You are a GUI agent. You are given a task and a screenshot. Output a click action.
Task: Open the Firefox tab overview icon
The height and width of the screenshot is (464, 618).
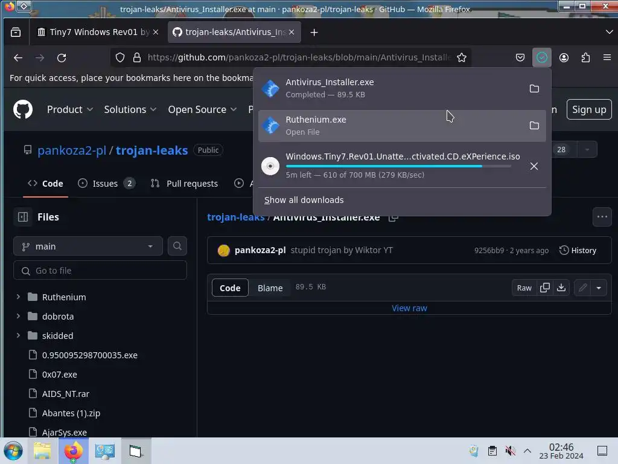16,33
